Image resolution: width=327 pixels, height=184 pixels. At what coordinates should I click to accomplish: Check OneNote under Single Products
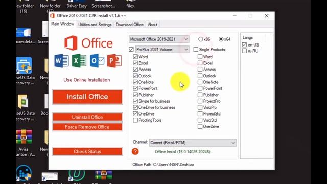[x=200, y=82]
